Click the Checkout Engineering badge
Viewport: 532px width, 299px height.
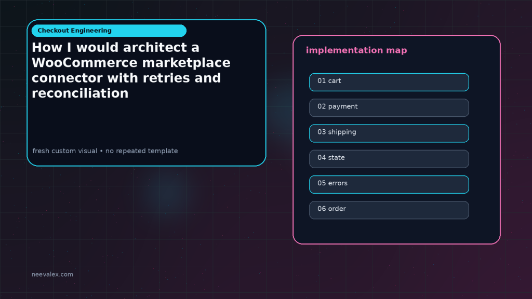[109, 31]
